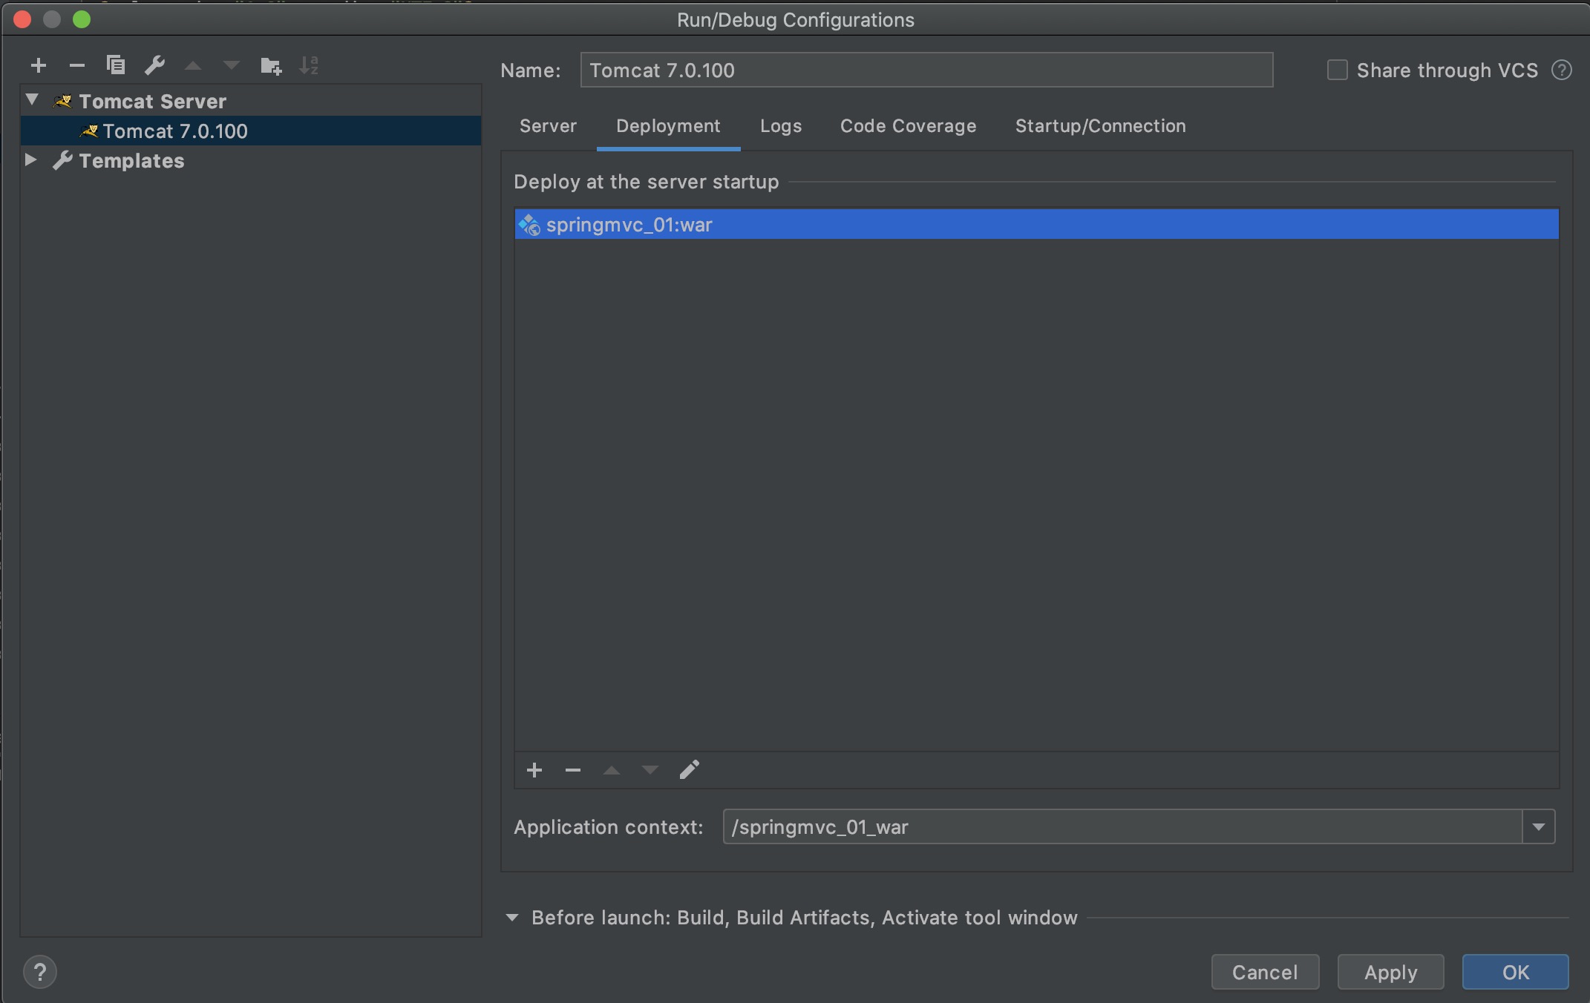This screenshot has height=1003, width=1590.
Task: Add a new run configuration with the plus icon
Action: tap(39, 65)
